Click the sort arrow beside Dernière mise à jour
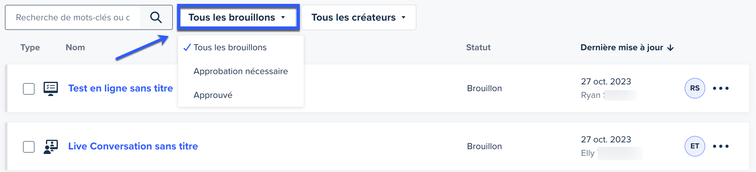The image size is (756, 172). (670, 48)
